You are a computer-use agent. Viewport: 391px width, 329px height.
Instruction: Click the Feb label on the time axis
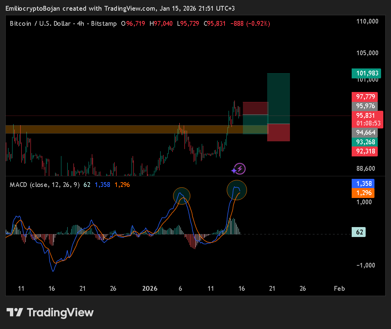pyautogui.click(x=339, y=289)
